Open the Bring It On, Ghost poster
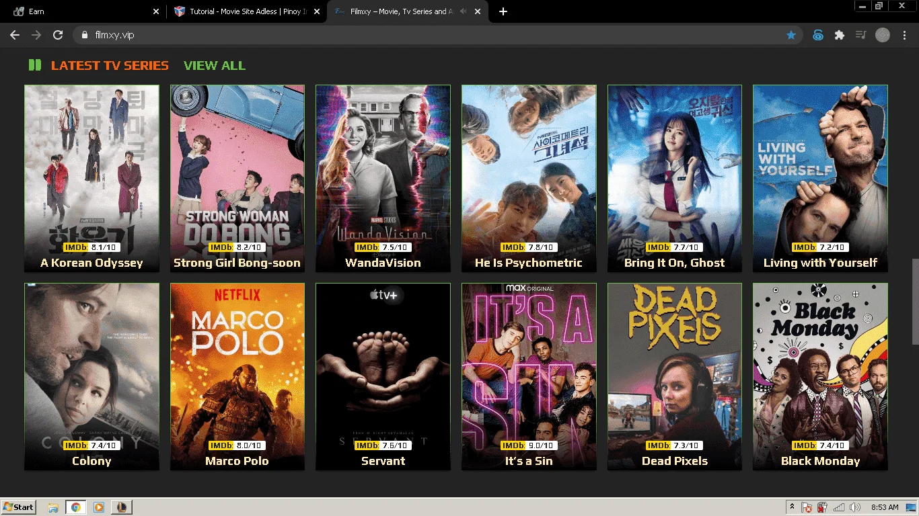This screenshot has height=516, width=919. click(675, 178)
